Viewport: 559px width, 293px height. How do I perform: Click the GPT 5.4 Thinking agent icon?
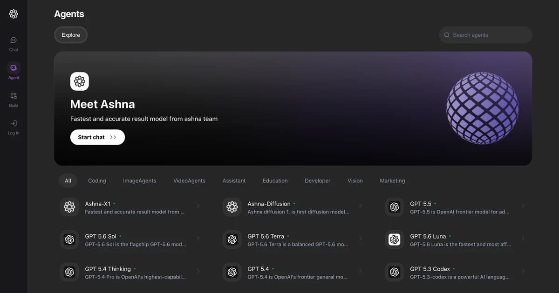(x=70, y=272)
